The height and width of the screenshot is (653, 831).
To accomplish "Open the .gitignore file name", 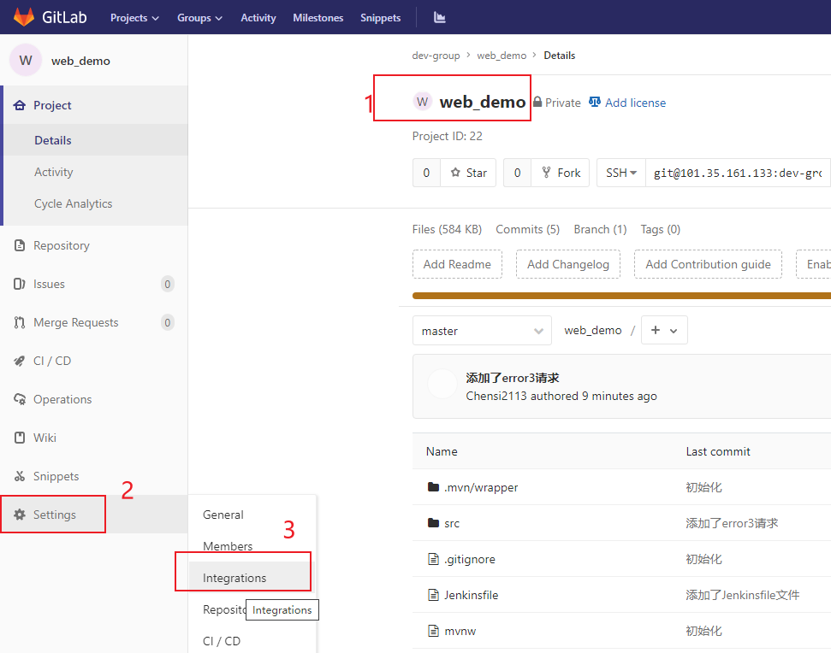I will click(x=470, y=559).
